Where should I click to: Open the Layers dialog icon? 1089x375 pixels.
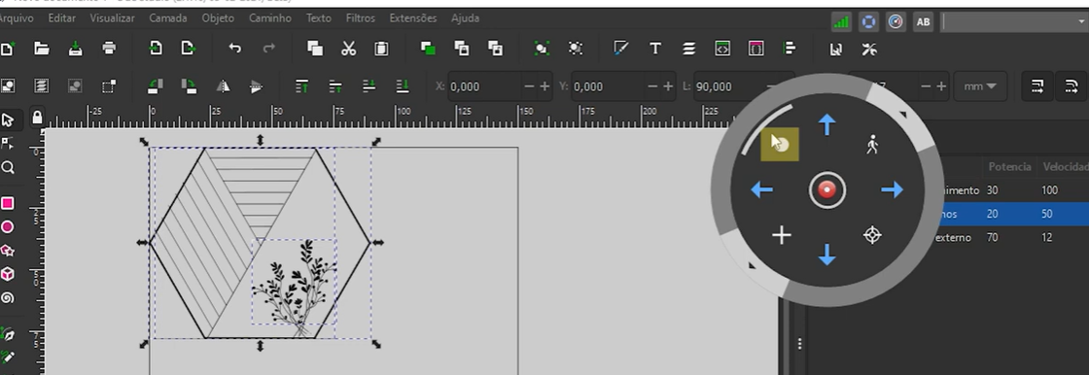(688, 49)
